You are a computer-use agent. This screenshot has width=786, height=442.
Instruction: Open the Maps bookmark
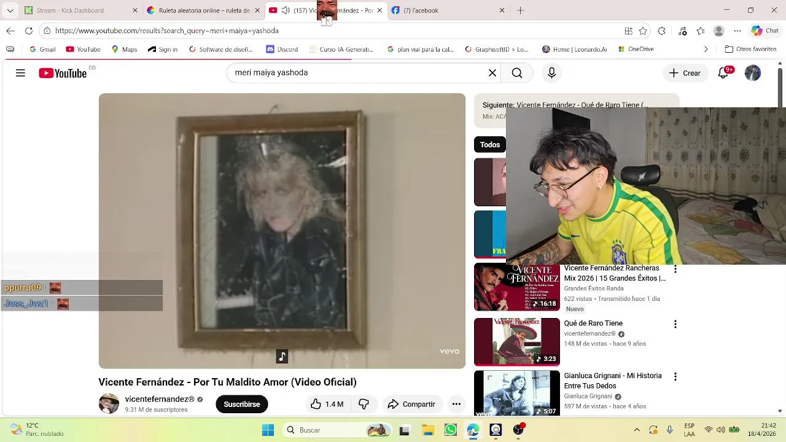click(x=124, y=49)
